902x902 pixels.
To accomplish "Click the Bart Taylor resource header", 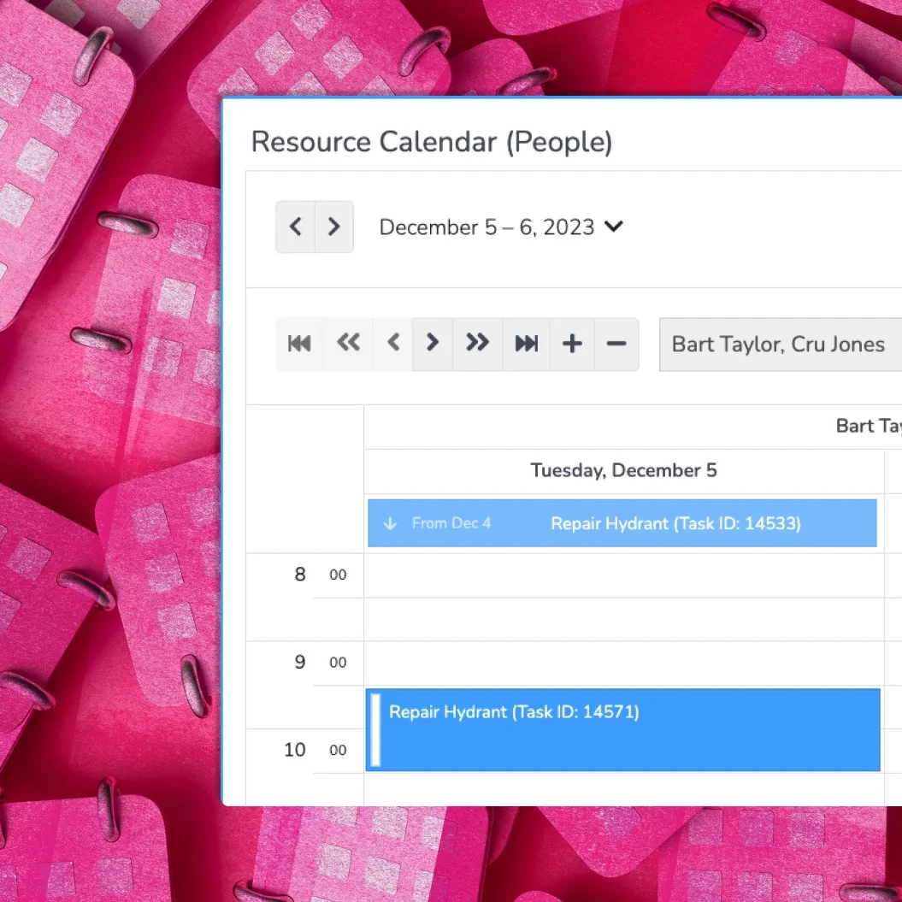I will [x=867, y=427].
